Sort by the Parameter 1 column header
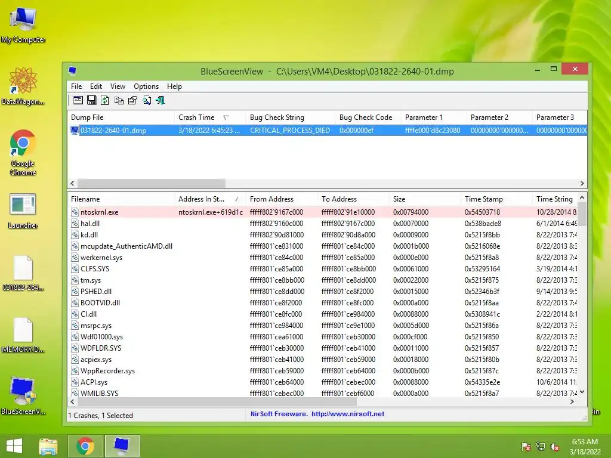 pos(434,117)
